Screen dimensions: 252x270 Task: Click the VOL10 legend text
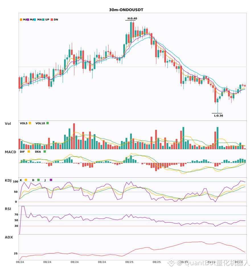click(x=40, y=123)
